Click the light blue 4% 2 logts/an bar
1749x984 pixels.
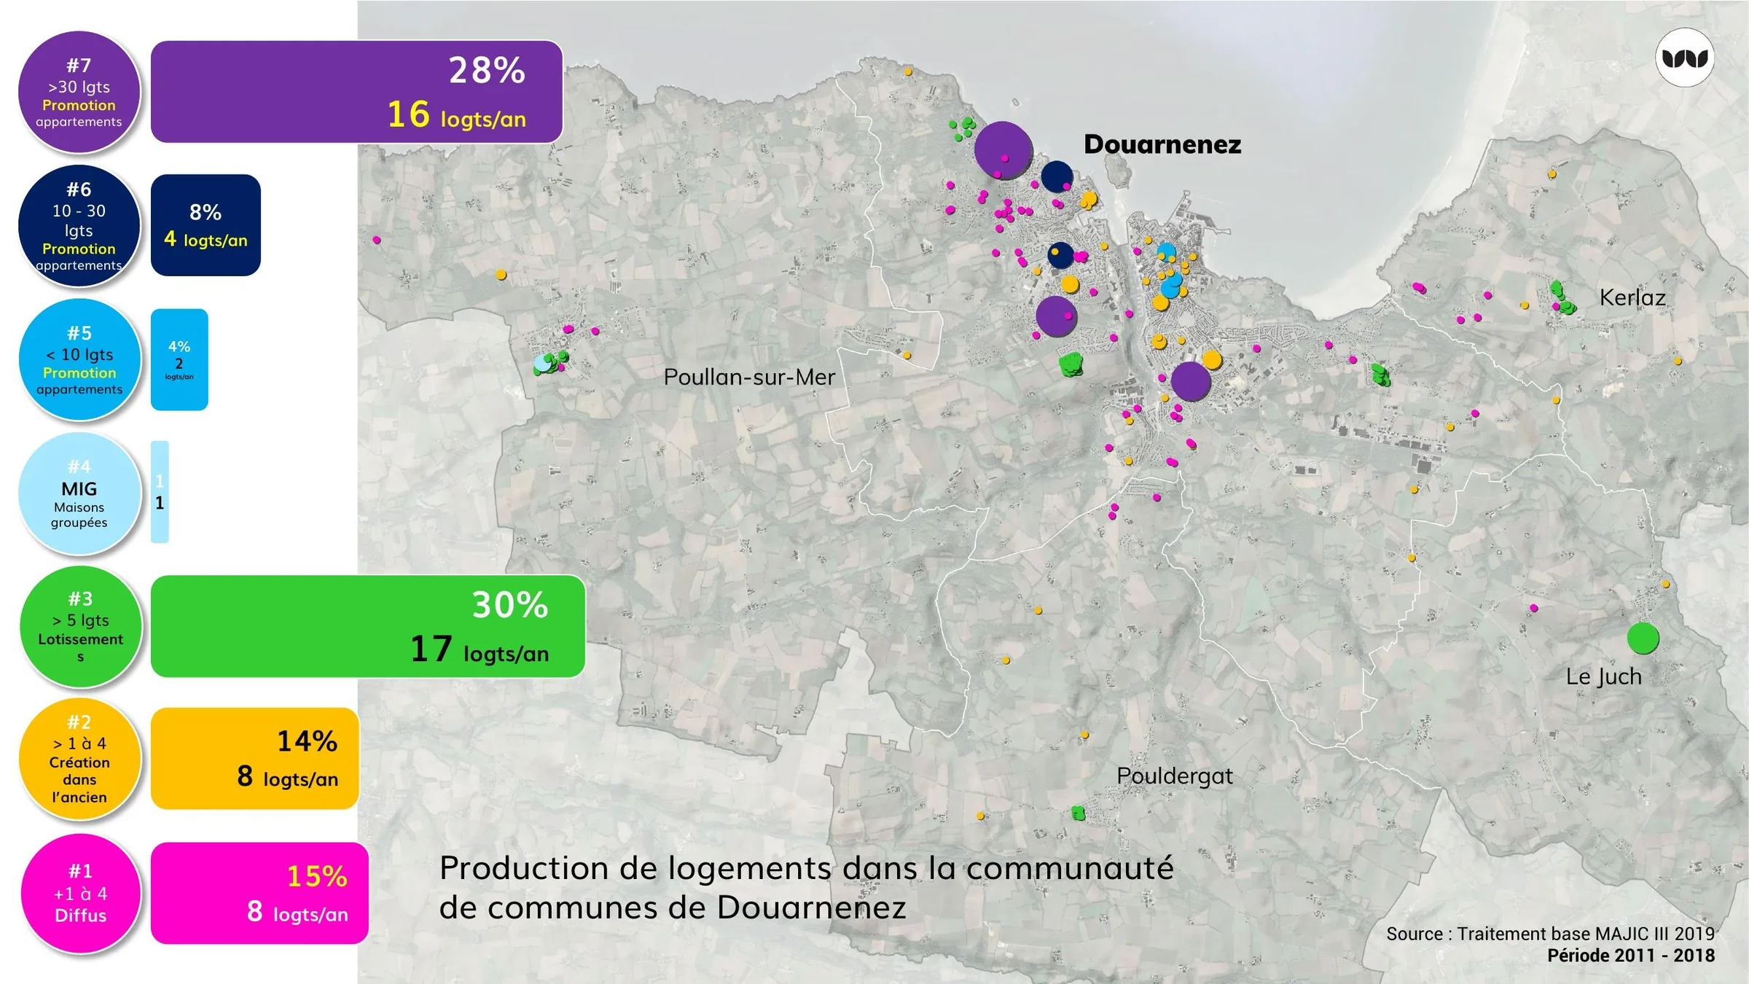point(179,359)
